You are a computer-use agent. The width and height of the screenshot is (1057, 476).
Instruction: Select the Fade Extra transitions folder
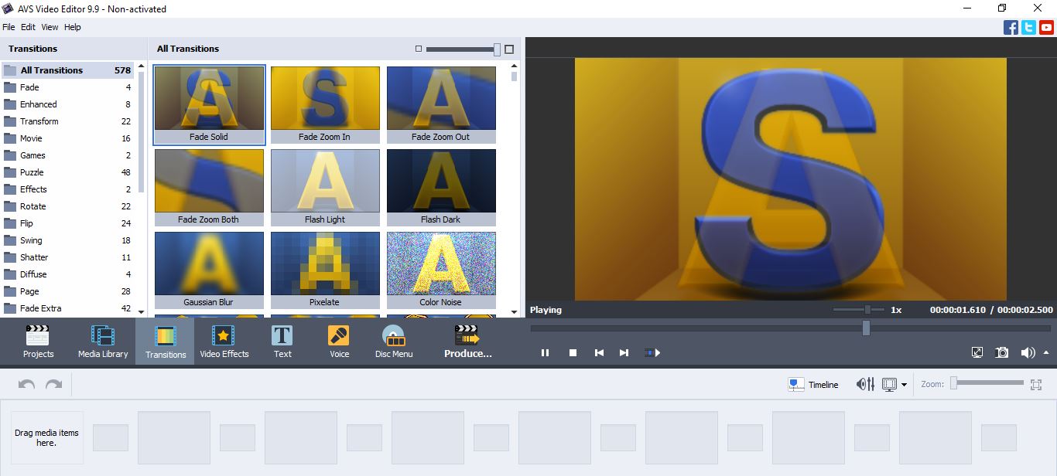tap(67, 308)
